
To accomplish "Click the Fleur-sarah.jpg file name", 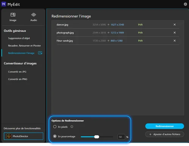I will (x=65, y=41).
